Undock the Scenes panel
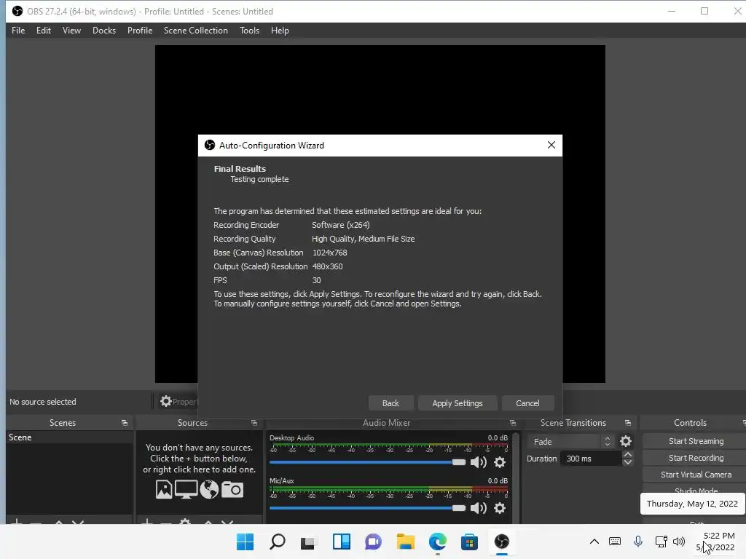Screen dimensions: 746x559 (x=125, y=423)
